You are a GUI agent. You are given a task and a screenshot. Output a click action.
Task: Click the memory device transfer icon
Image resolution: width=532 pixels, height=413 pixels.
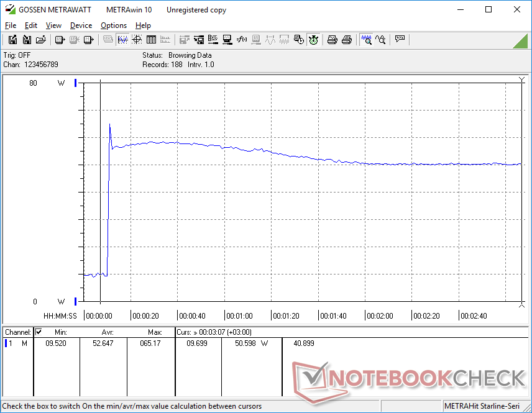tap(88, 40)
